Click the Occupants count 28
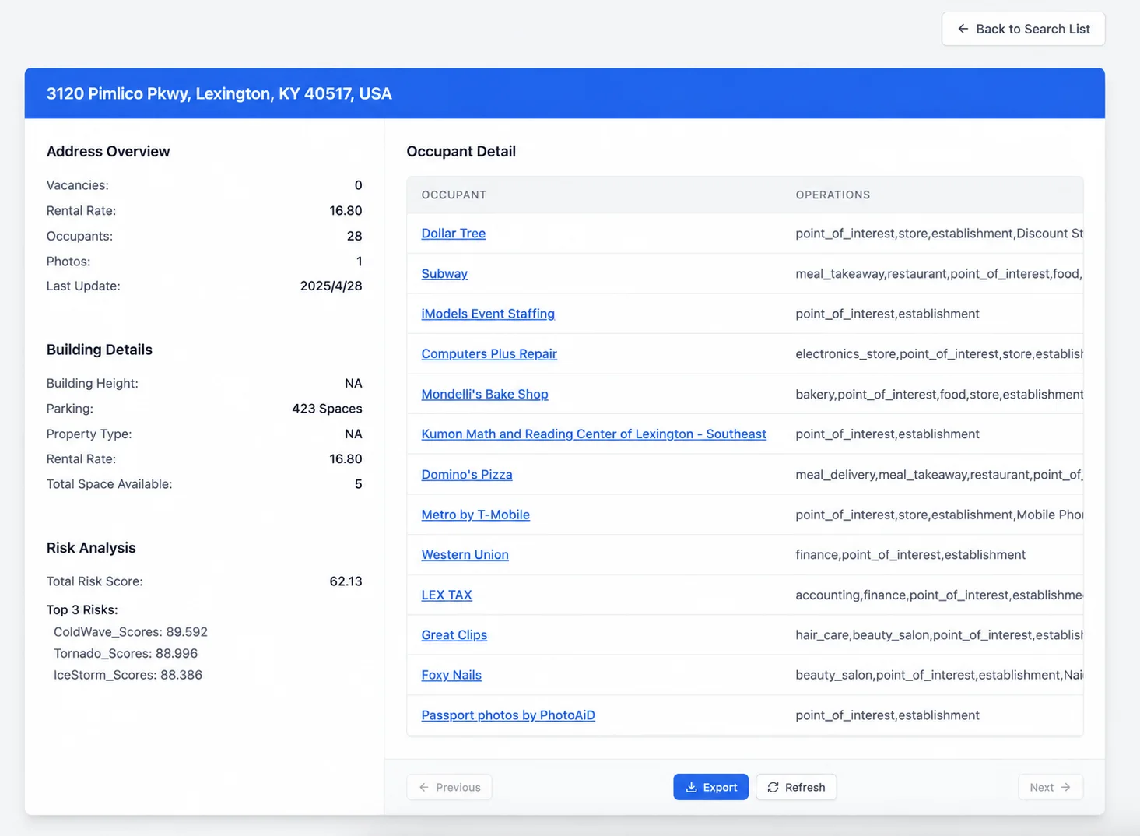This screenshot has width=1140, height=836. 354,236
